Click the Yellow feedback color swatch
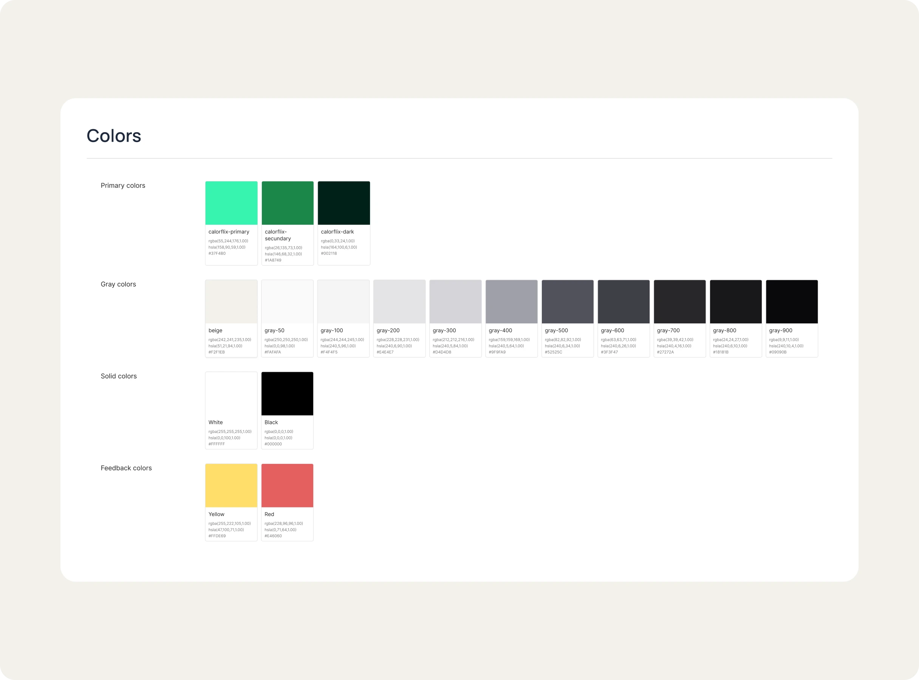 coord(231,485)
